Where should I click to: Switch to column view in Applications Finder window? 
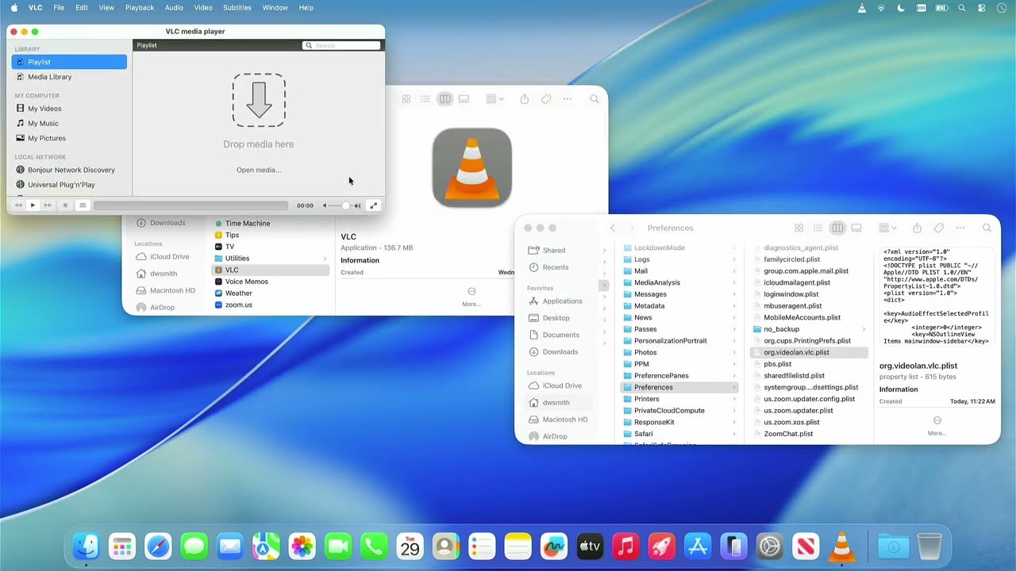coord(444,99)
